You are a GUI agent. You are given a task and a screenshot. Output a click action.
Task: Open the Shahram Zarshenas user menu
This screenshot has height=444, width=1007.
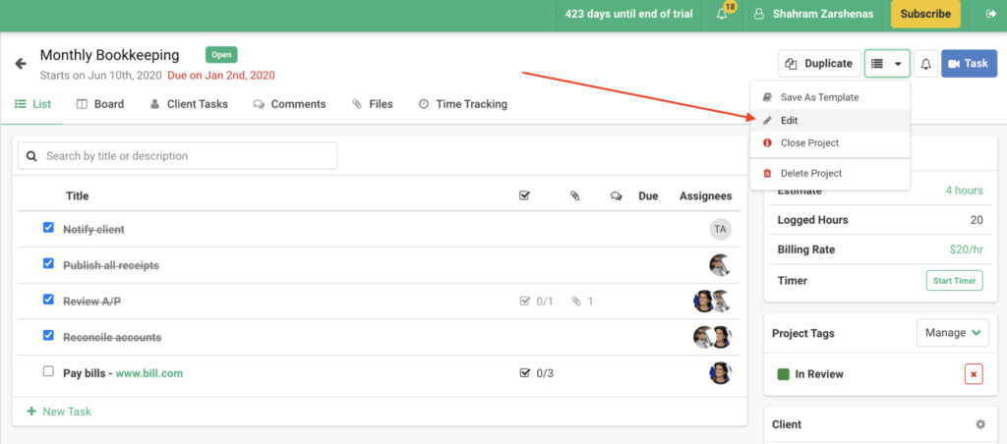tap(814, 14)
